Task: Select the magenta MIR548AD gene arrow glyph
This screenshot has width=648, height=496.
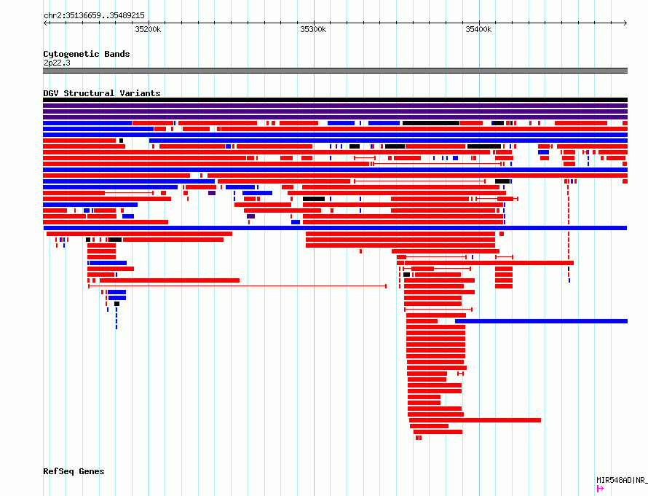Action: pyautogui.click(x=600, y=489)
